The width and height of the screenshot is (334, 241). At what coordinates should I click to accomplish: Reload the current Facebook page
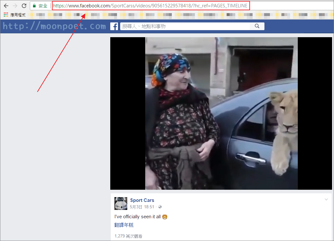24,6
